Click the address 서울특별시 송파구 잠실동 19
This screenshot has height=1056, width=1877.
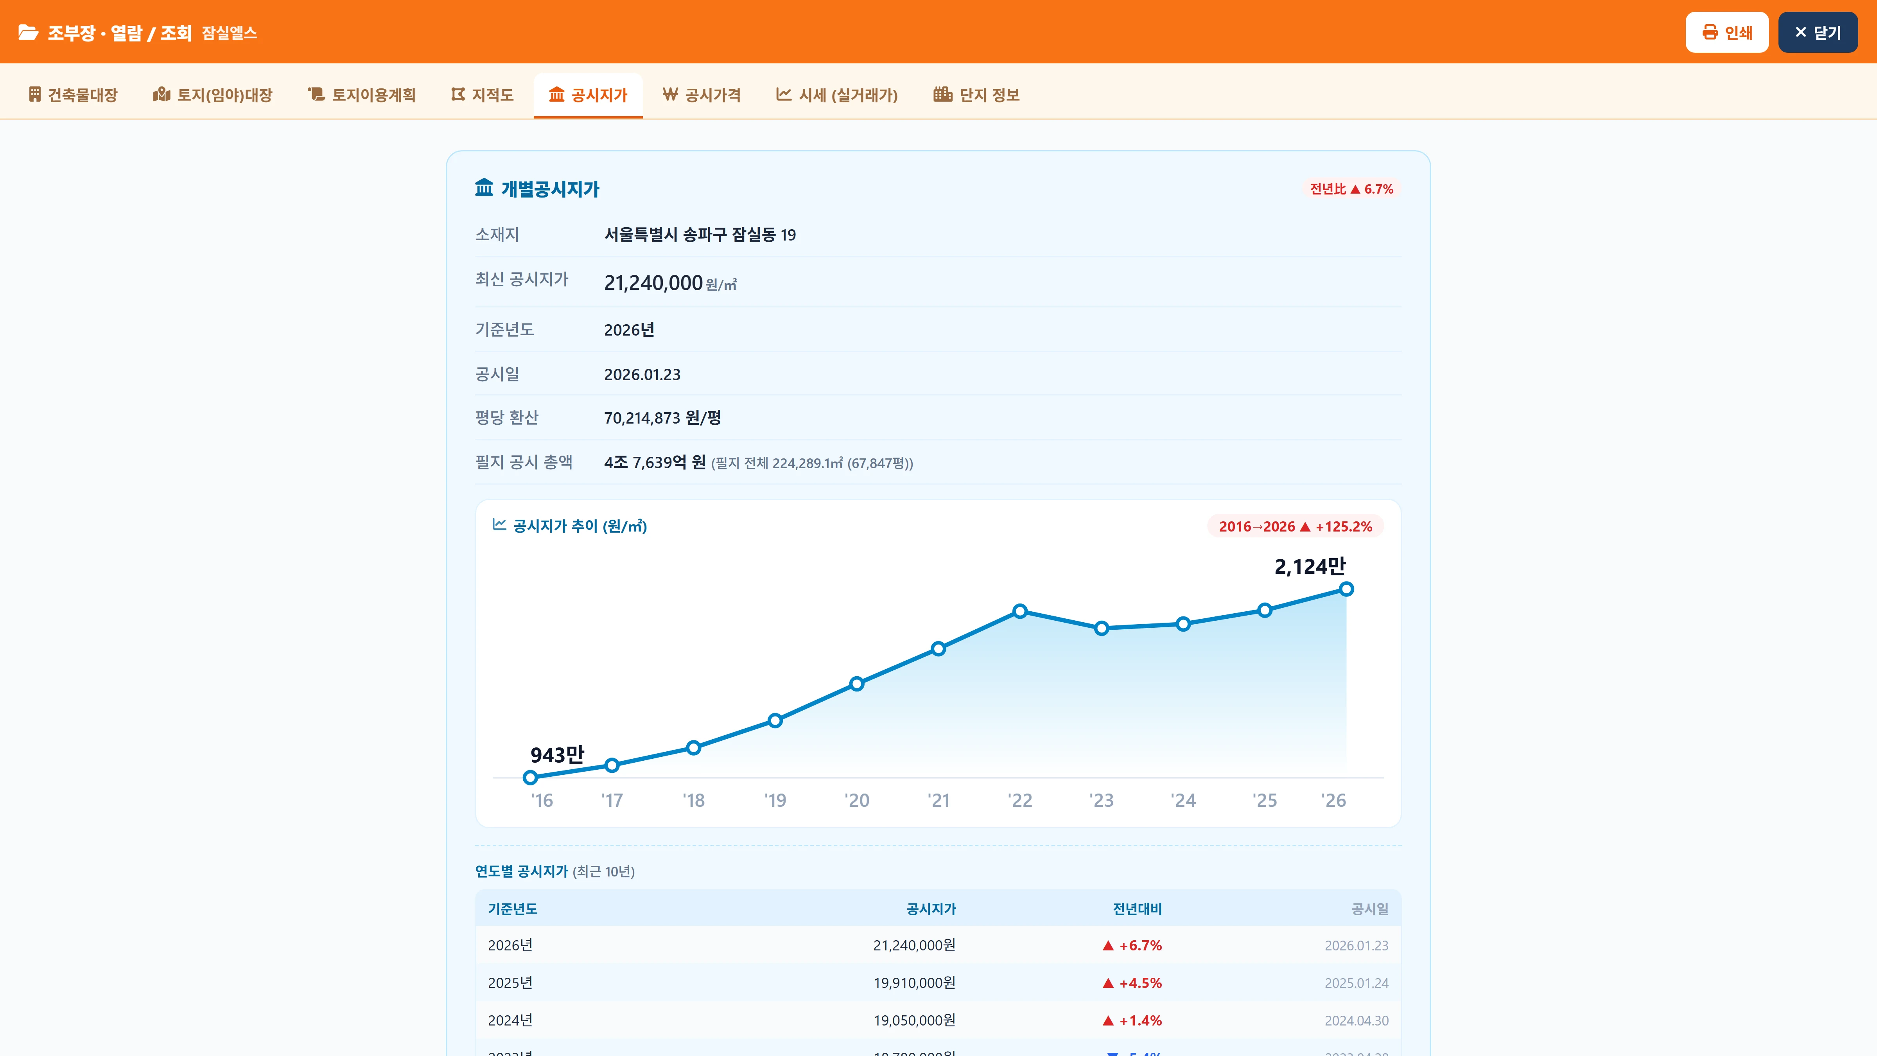coord(700,235)
